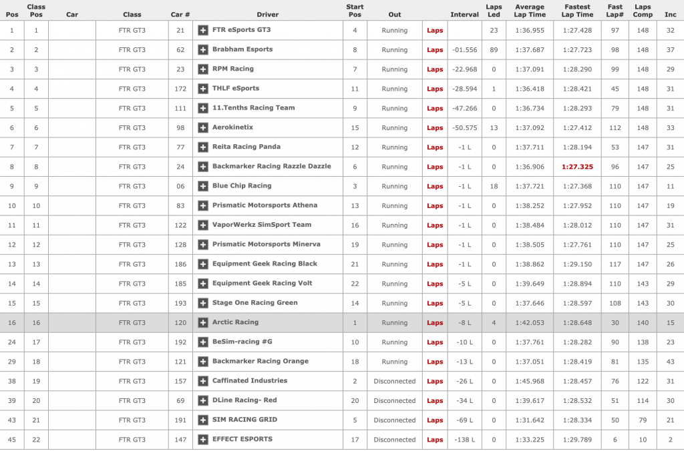The height and width of the screenshot is (451, 684).
Task: Click plus icon for SIM RACING GRID
Action: tap(203, 420)
